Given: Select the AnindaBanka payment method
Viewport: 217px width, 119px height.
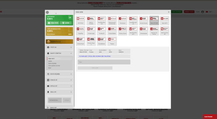Looking at the screenshot, I should click(101, 41).
